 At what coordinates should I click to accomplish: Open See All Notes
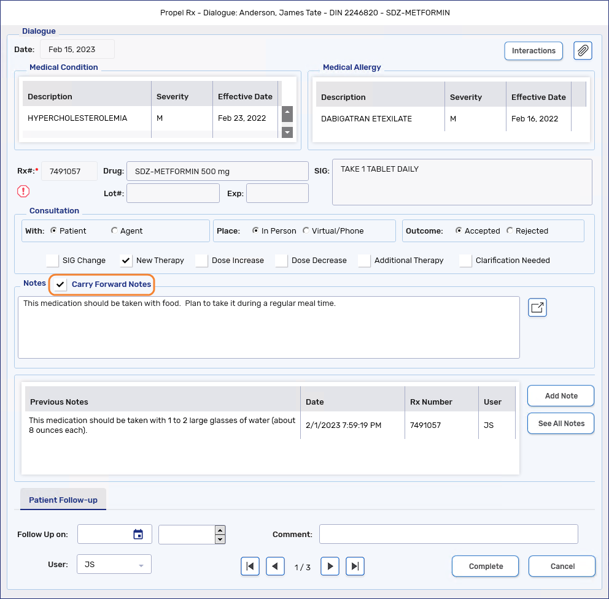click(x=560, y=423)
